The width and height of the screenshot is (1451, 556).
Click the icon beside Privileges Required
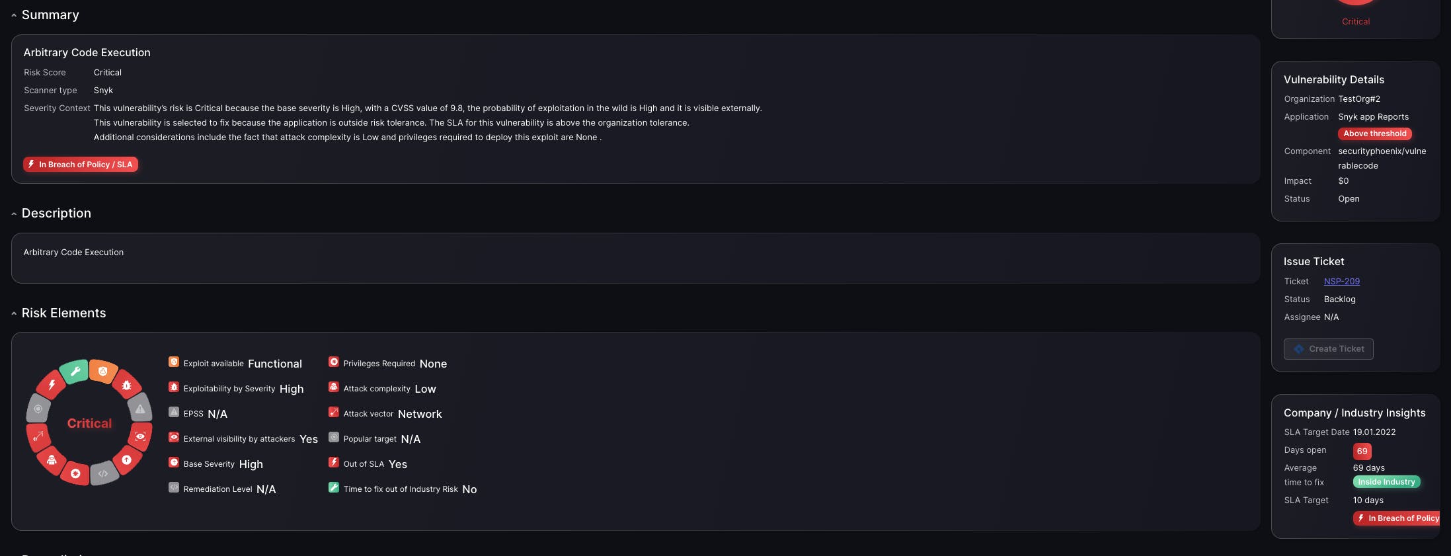334,362
